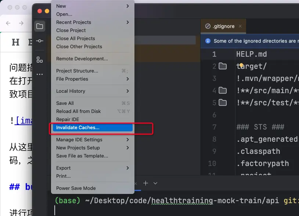Close the IDE window with red button
Image resolution: width=299 pixels, height=216 pixels.
coord(40,11)
